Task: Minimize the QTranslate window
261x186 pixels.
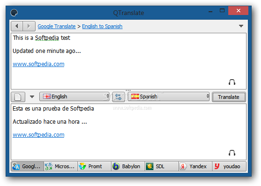Action: click(210, 12)
